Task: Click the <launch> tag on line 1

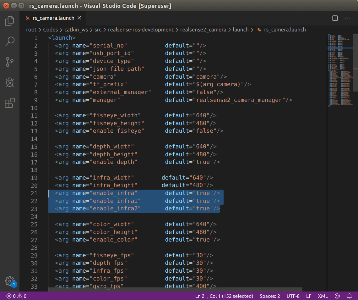Action: coord(62,38)
